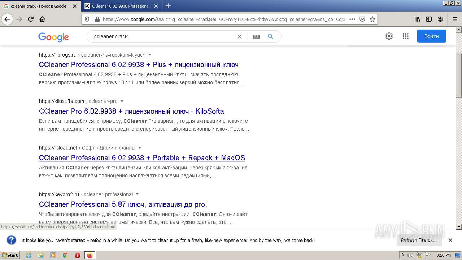462x260 pixels.
Task: Click the https://keypro2.ru breadcrumb text
Action: (59, 194)
